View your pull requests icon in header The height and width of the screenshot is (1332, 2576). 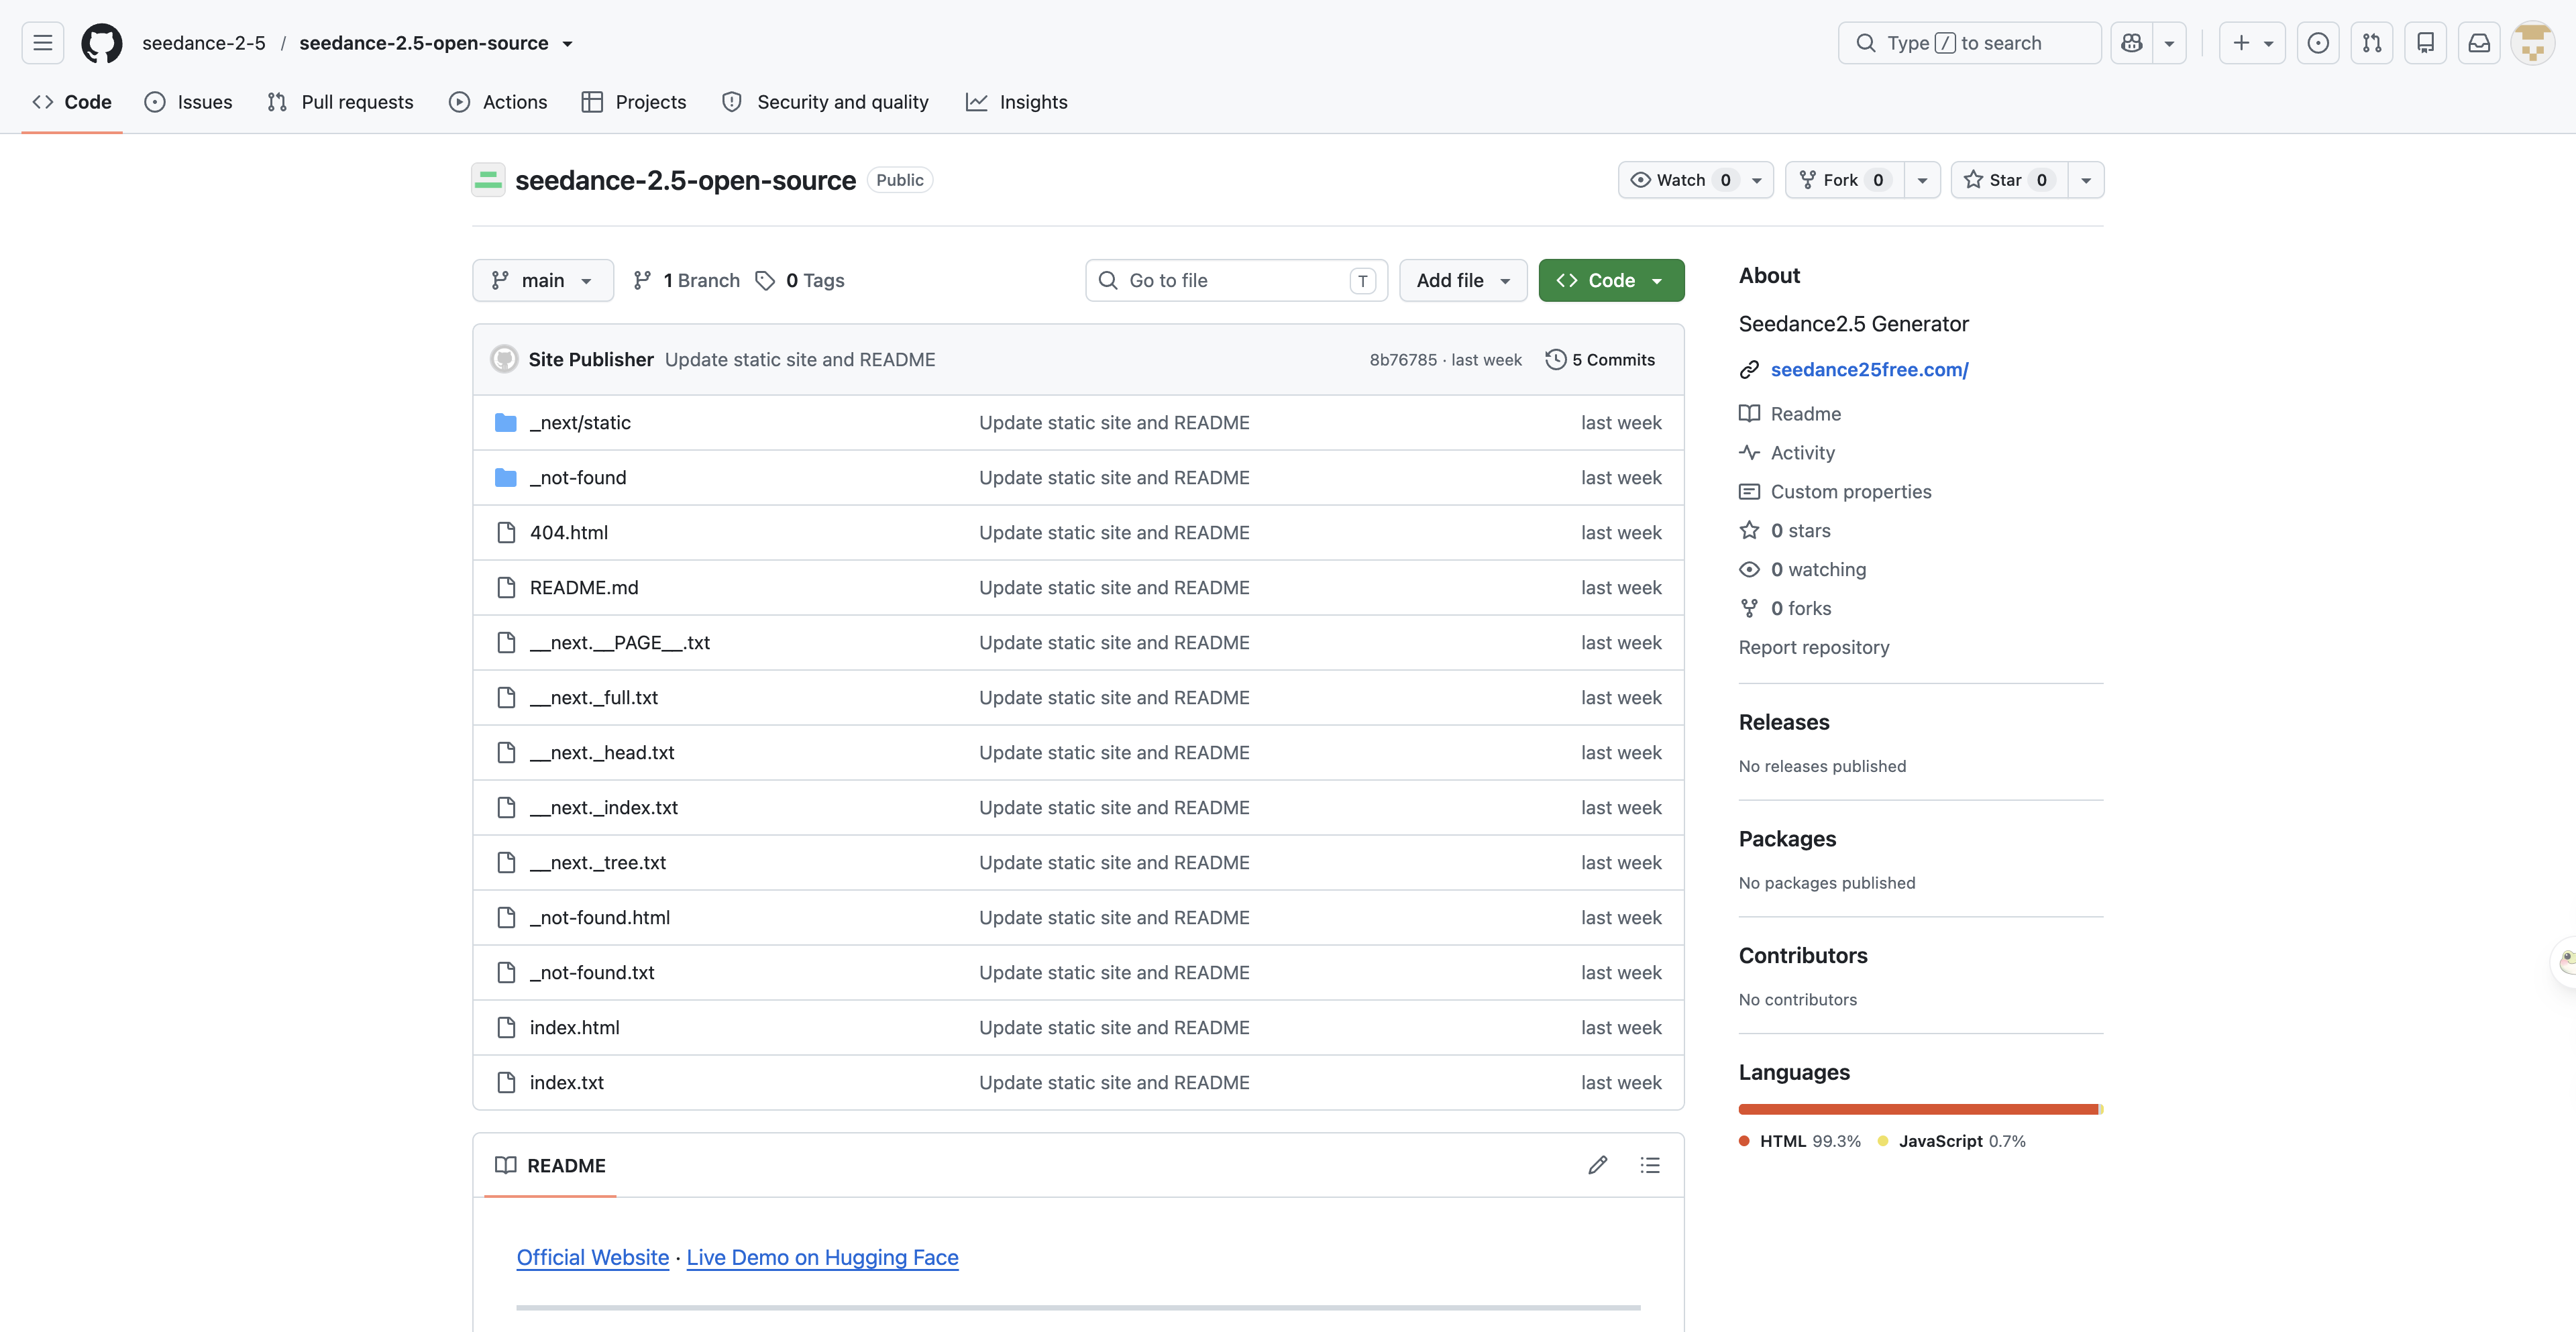pyautogui.click(x=2372, y=43)
